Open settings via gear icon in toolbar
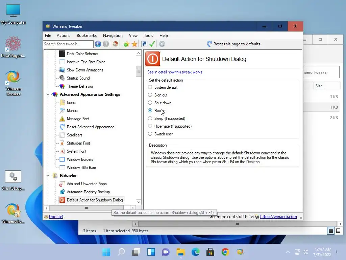 click(162, 44)
